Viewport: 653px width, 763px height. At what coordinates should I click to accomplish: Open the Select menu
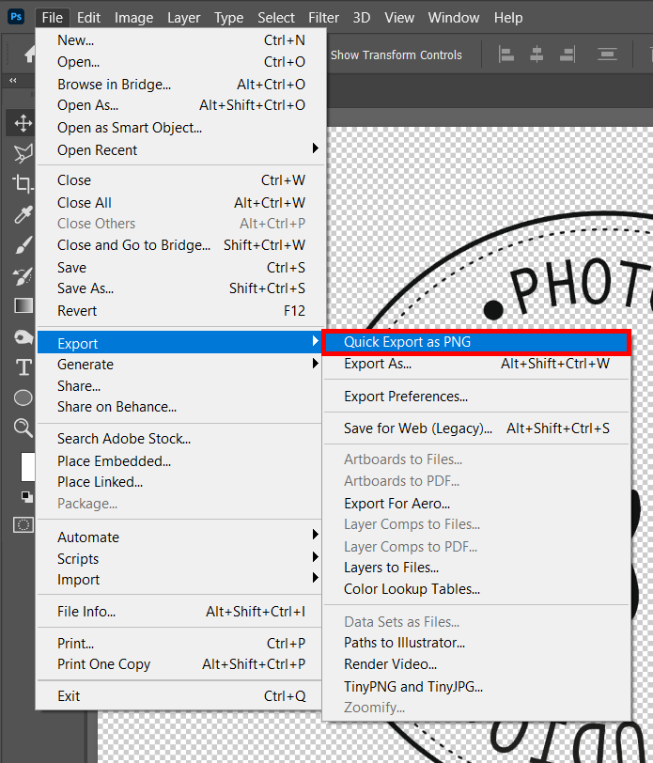pyautogui.click(x=276, y=18)
